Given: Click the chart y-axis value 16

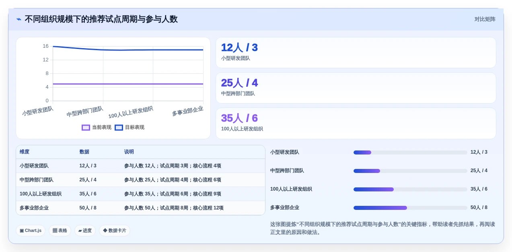Looking at the screenshot, I should 45,46.
